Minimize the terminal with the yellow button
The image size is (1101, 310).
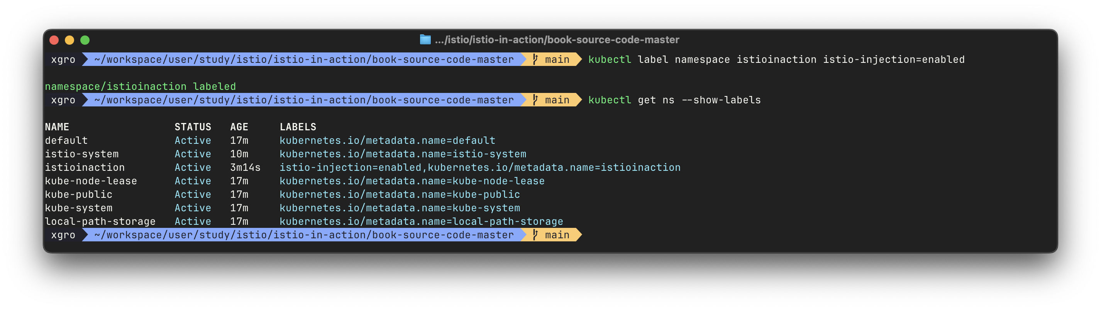69,40
